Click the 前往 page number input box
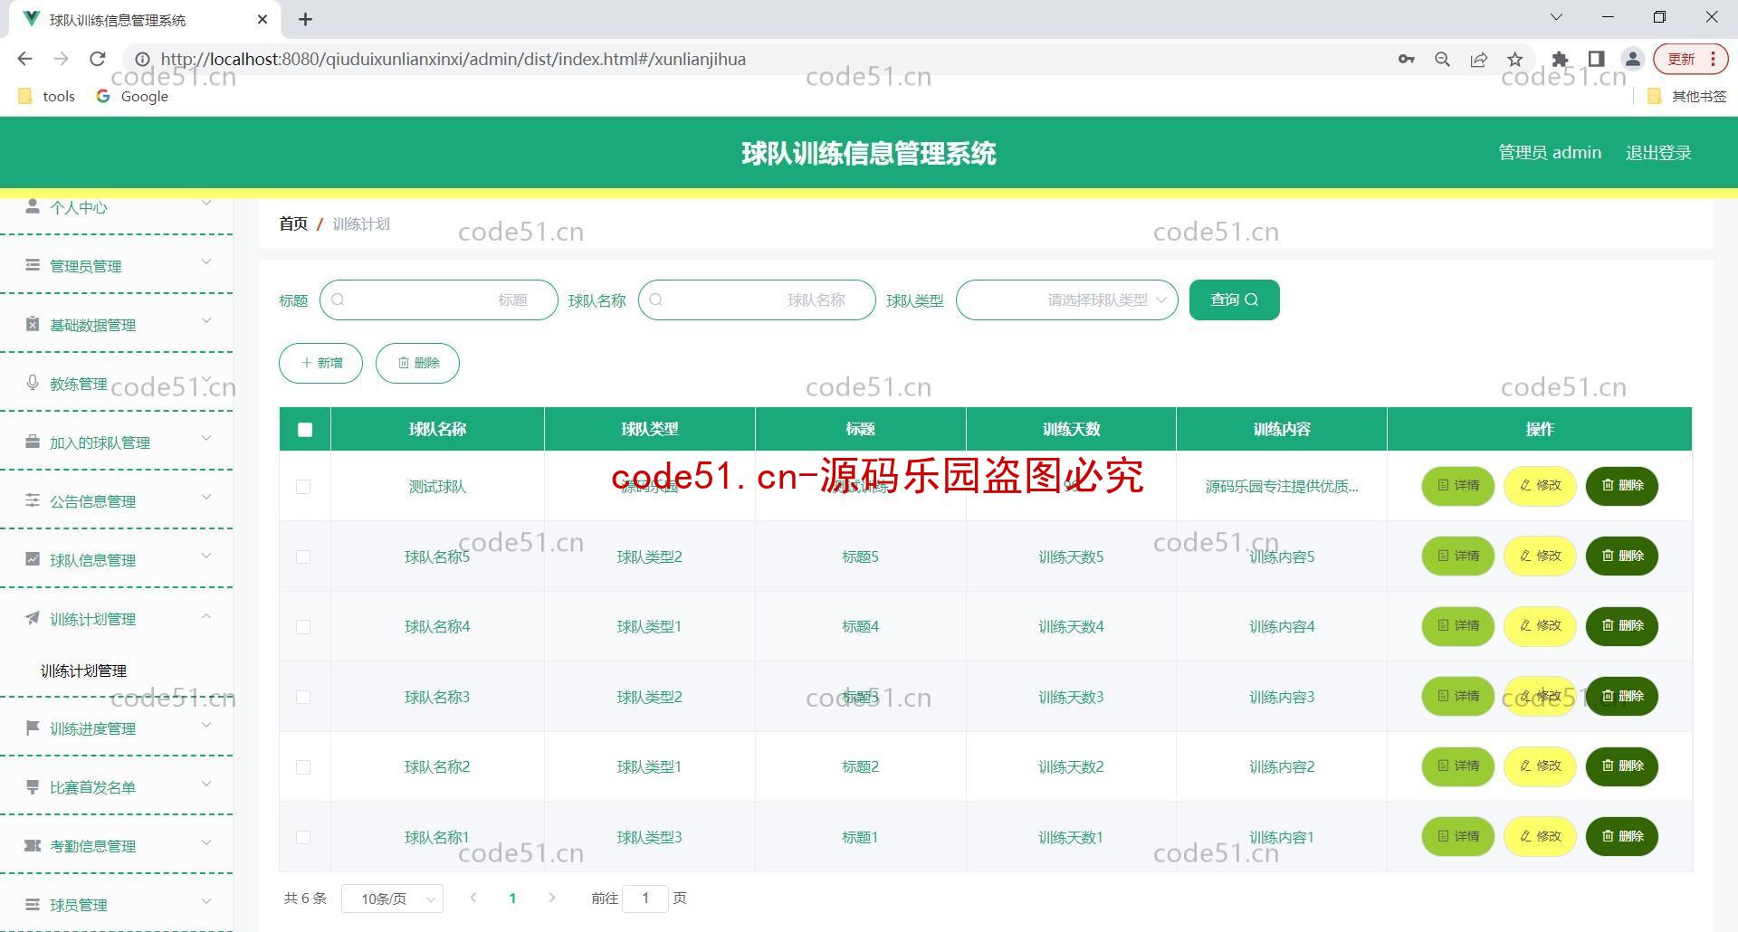1738x932 pixels. tap(645, 899)
